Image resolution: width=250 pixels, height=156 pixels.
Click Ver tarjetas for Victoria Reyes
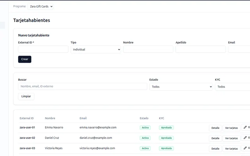click(231, 149)
